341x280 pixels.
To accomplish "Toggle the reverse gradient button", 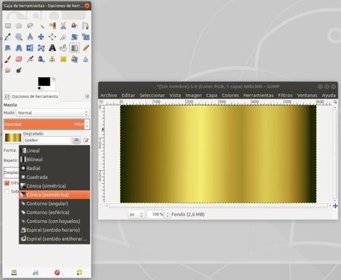I will 76,140.
